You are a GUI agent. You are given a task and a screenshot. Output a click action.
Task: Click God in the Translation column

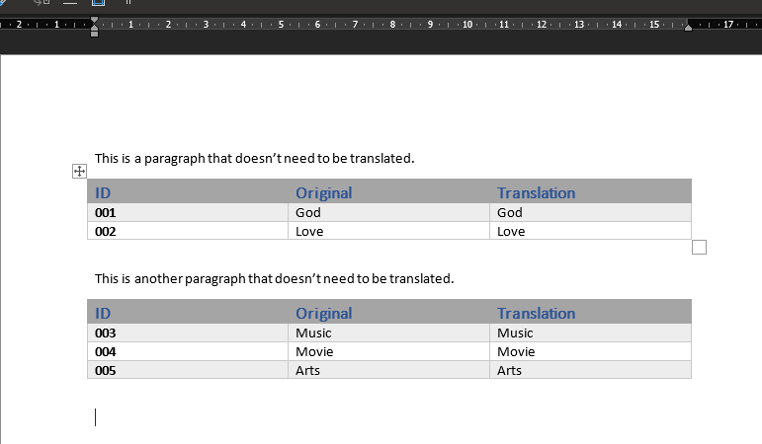(510, 212)
